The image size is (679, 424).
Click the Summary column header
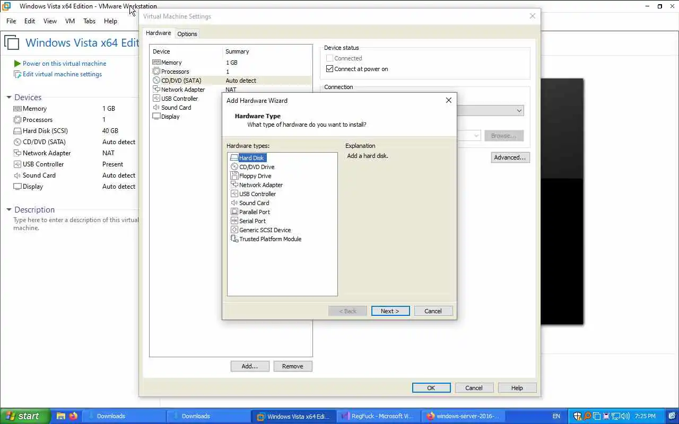click(x=267, y=51)
